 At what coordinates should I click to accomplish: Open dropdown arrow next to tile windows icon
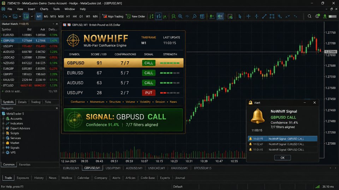click(32, 17)
